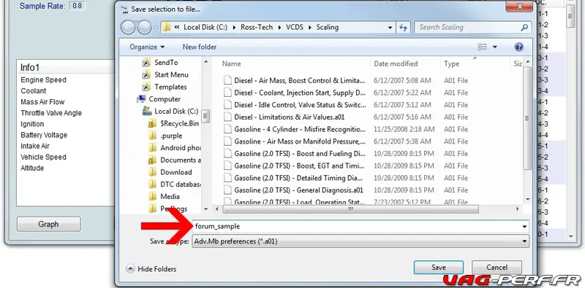This screenshot has width=585, height=288.
Task: Click the search magnifier icon
Action: tap(524, 27)
